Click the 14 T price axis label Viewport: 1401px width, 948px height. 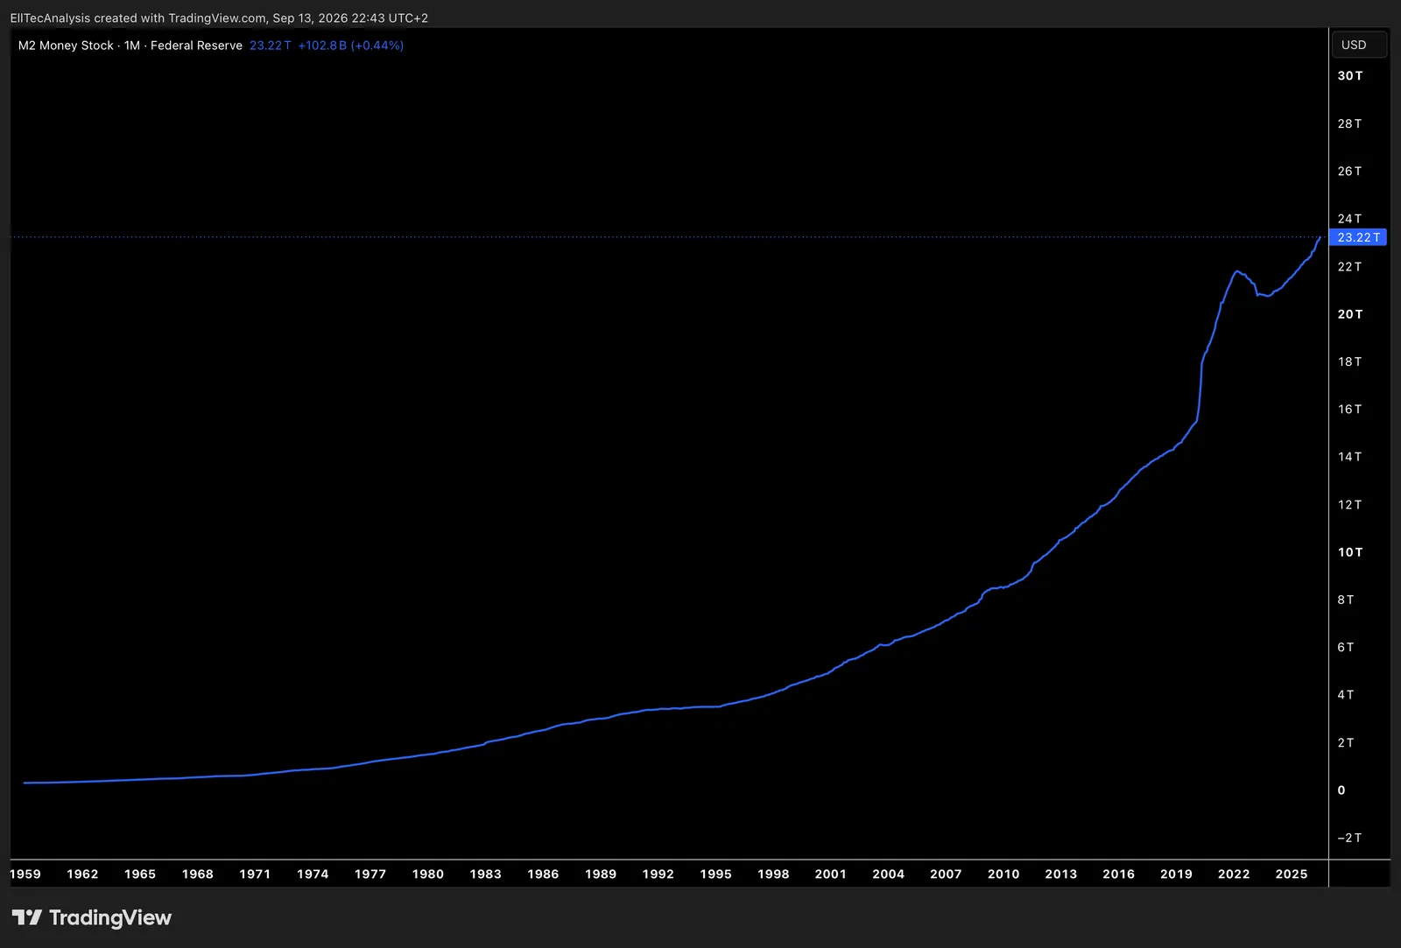click(1349, 457)
